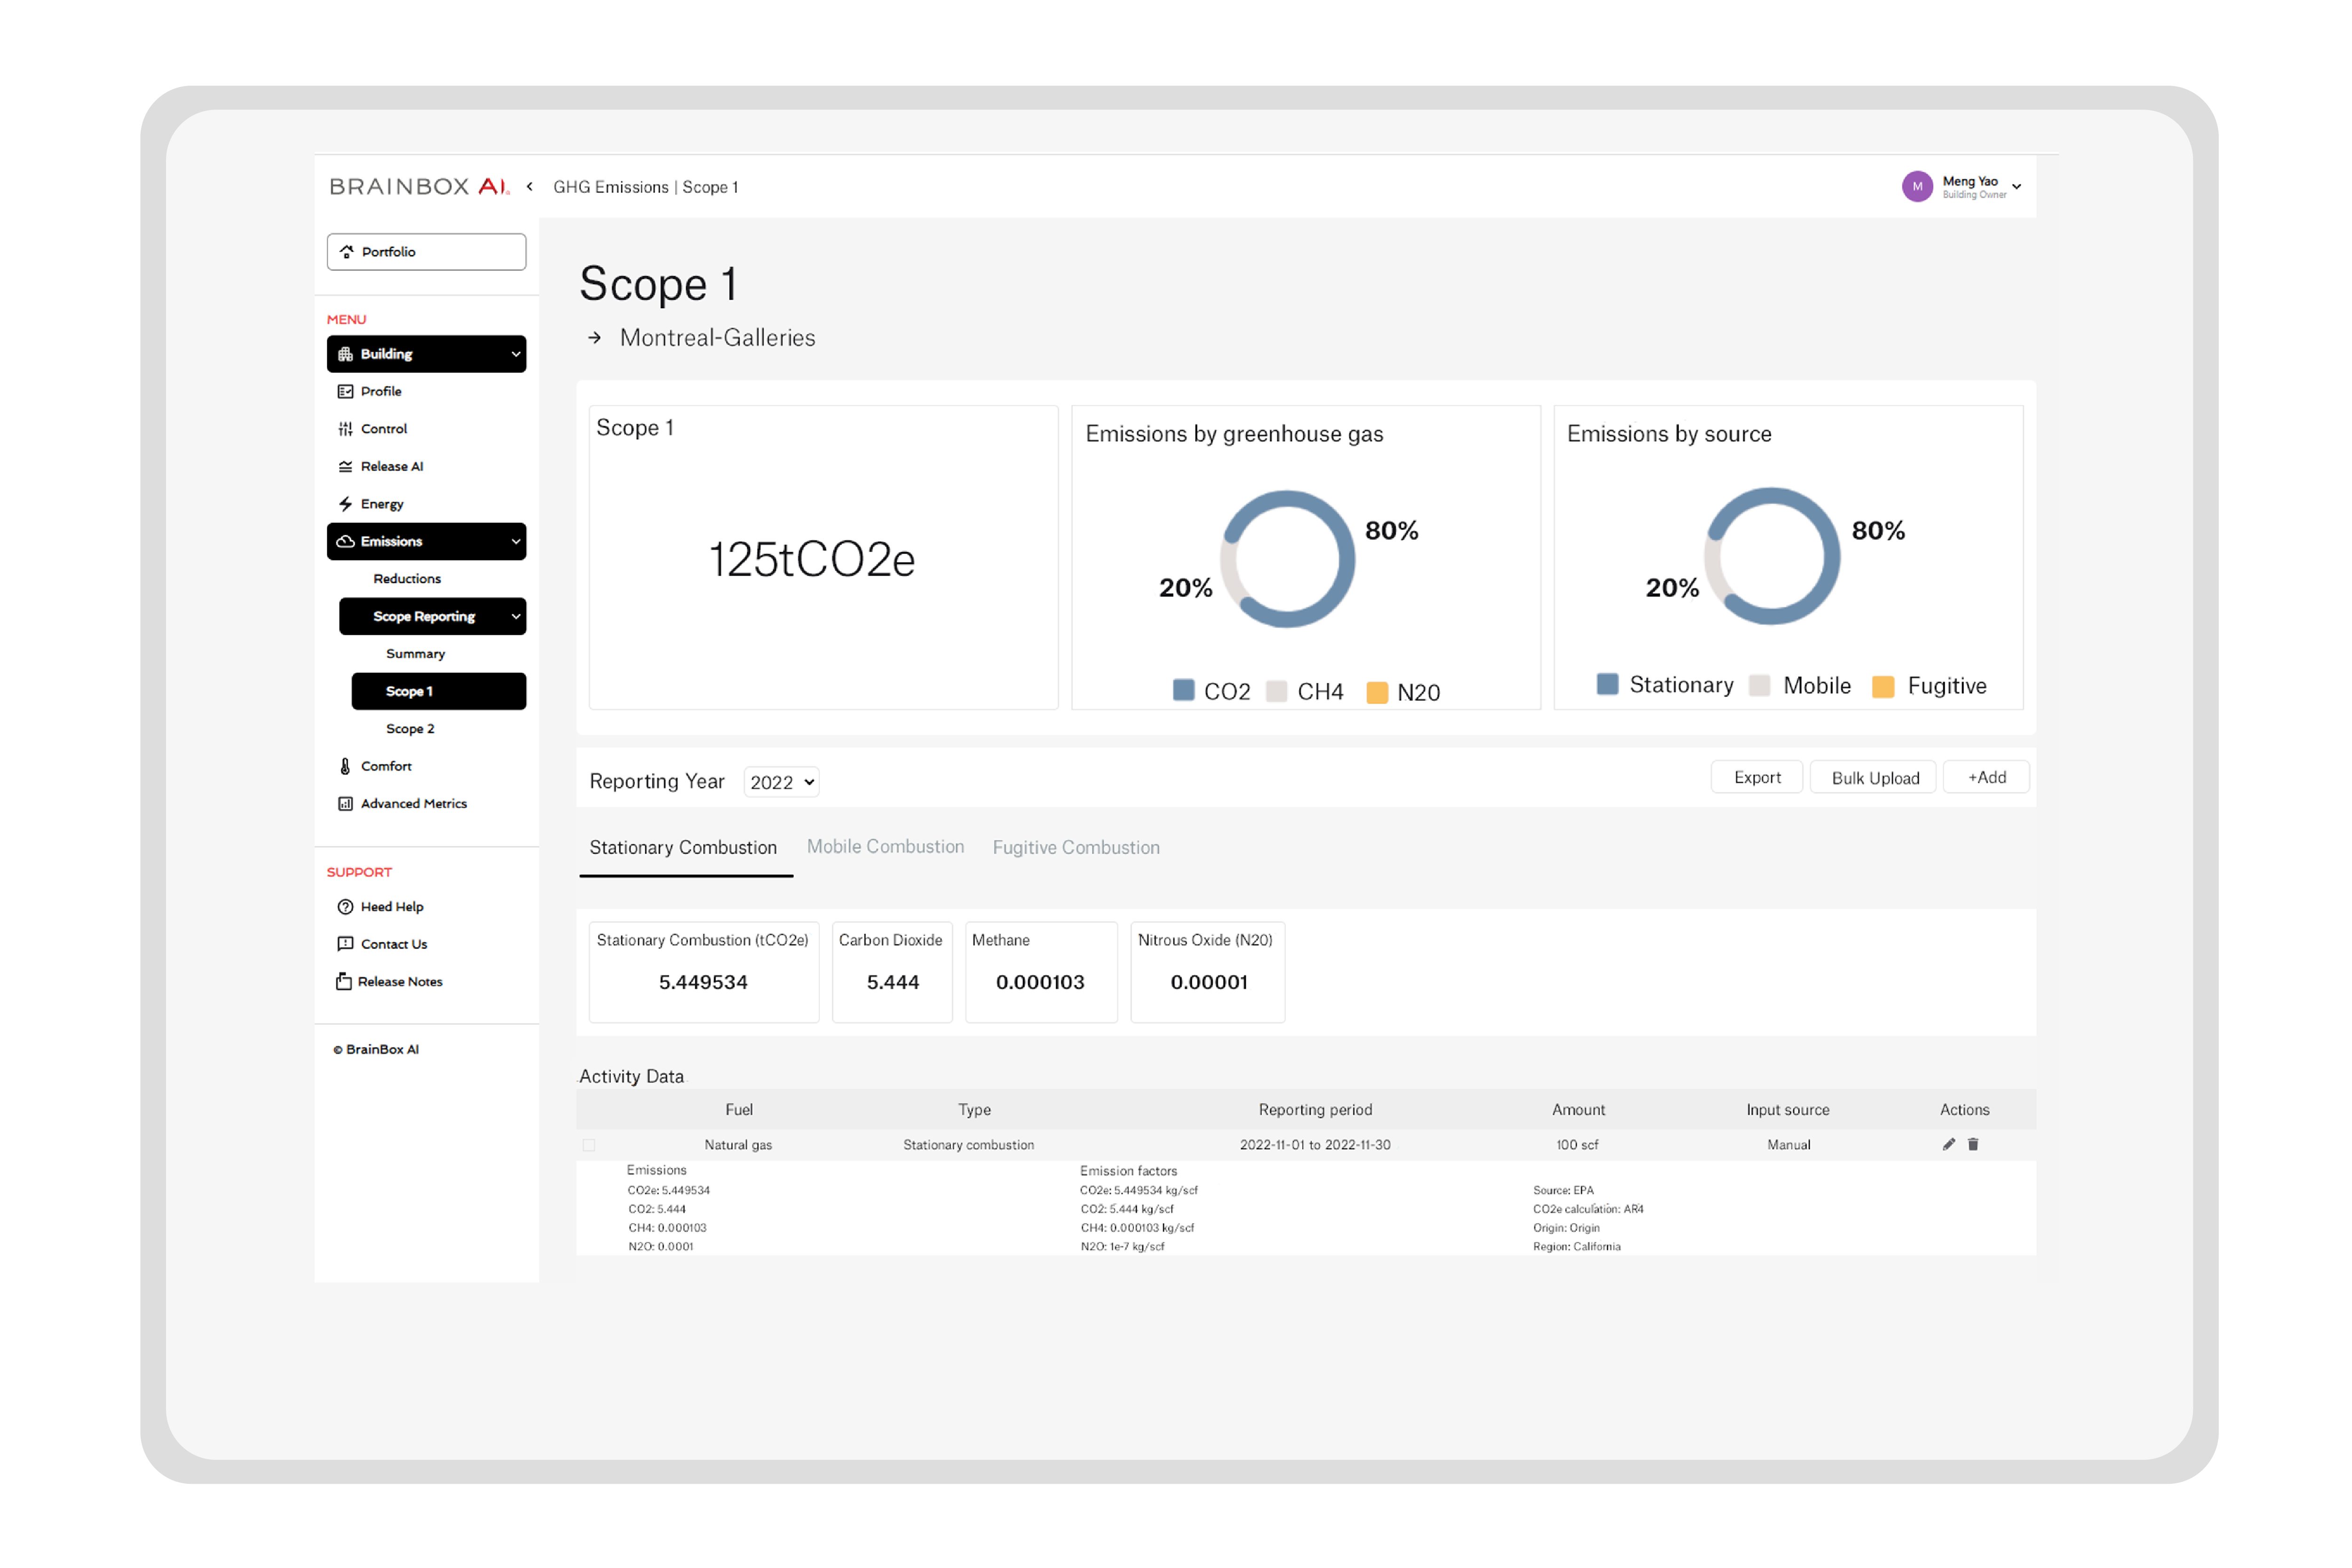The height and width of the screenshot is (1568, 2352).
Task: Click the Comfort thermometer icon
Action: [x=345, y=765]
